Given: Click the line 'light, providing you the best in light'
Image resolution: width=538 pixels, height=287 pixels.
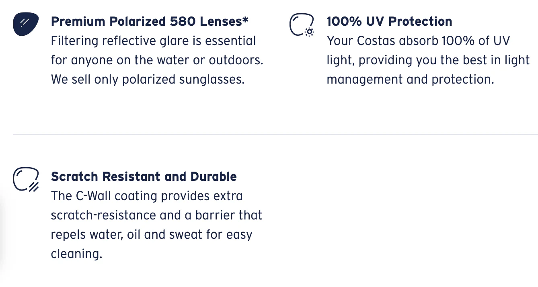Looking at the screenshot, I should click(x=428, y=60).
